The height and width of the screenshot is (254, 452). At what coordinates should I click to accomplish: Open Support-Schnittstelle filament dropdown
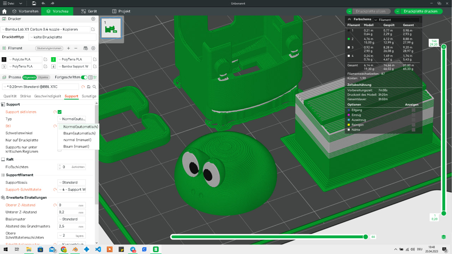(72, 189)
